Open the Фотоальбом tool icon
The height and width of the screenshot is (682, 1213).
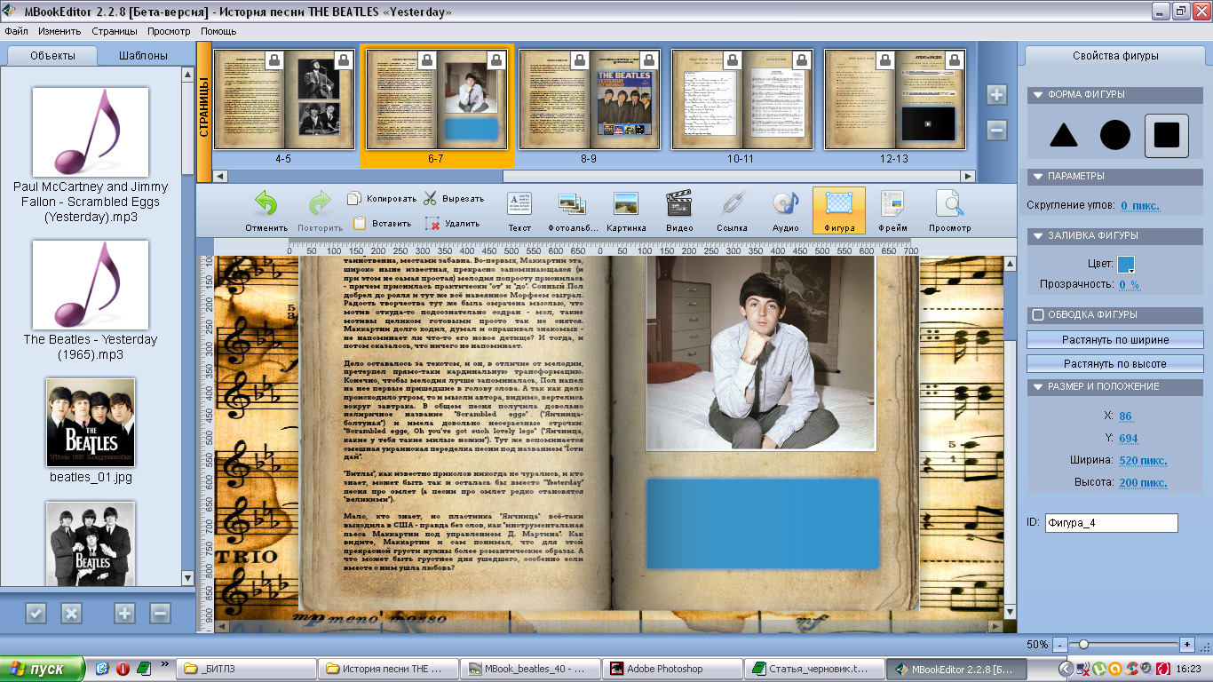[x=572, y=204]
